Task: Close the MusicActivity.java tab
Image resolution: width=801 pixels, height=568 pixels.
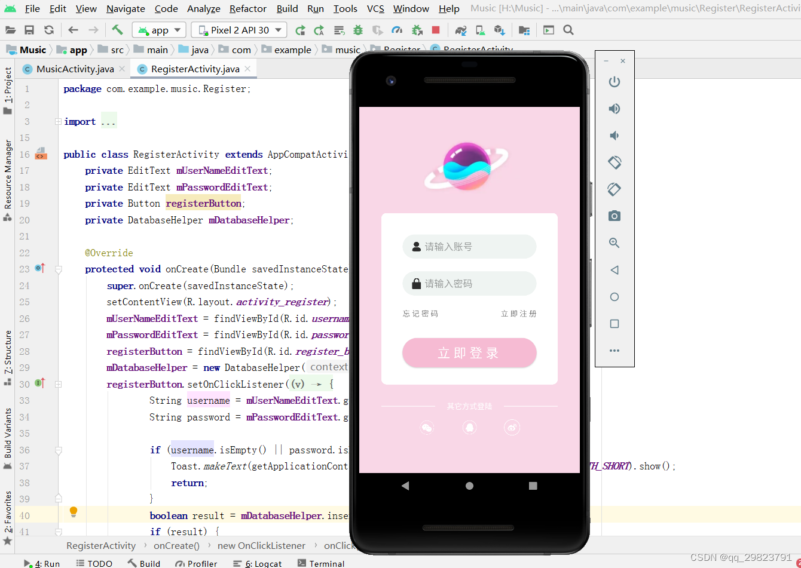Action: coord(122,69)
